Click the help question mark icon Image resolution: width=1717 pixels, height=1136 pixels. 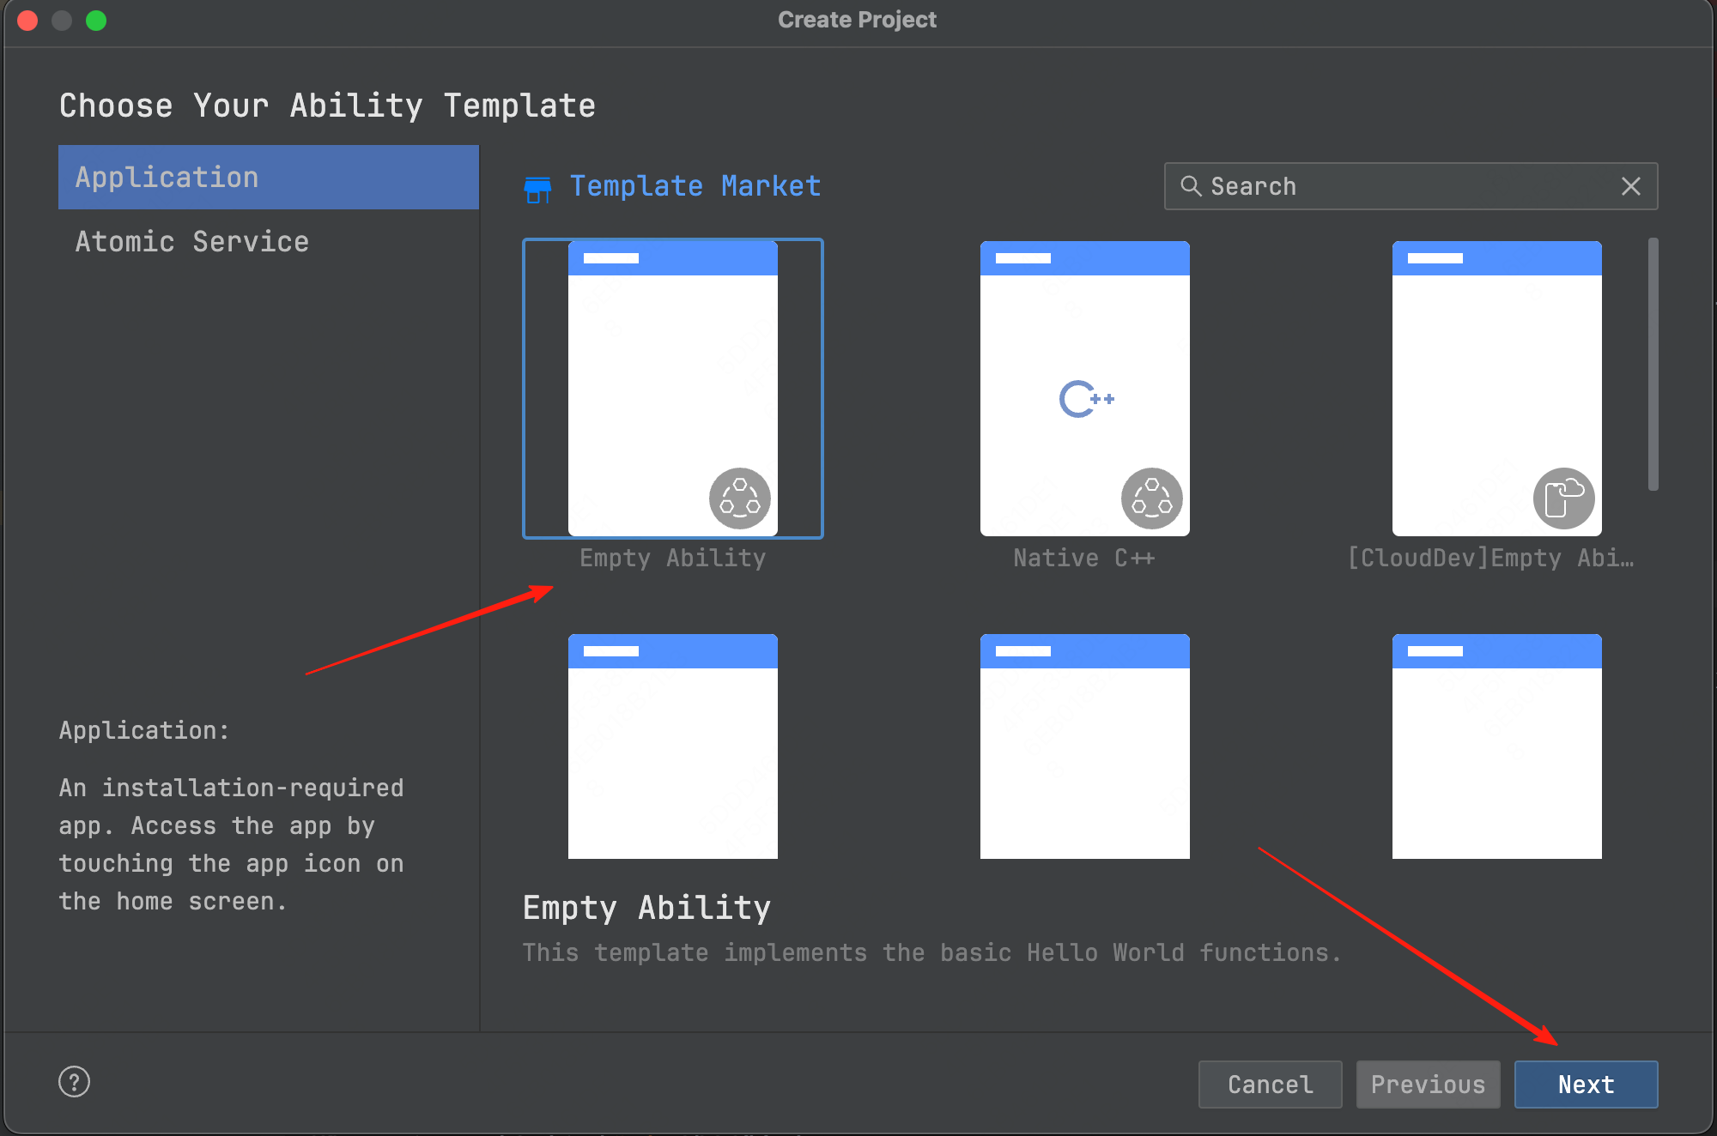pyautogui.click(x=75, y=1082)
